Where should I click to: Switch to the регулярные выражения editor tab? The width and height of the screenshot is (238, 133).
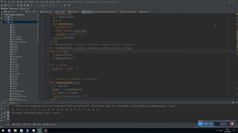click(x=107, y=11)
